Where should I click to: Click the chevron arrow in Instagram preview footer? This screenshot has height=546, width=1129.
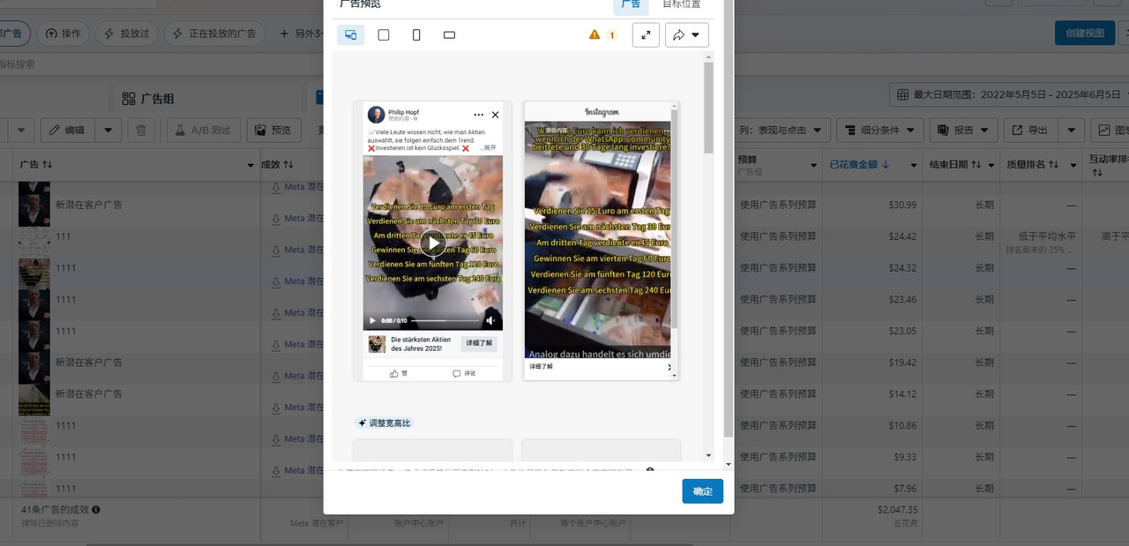tap(669, 367)
